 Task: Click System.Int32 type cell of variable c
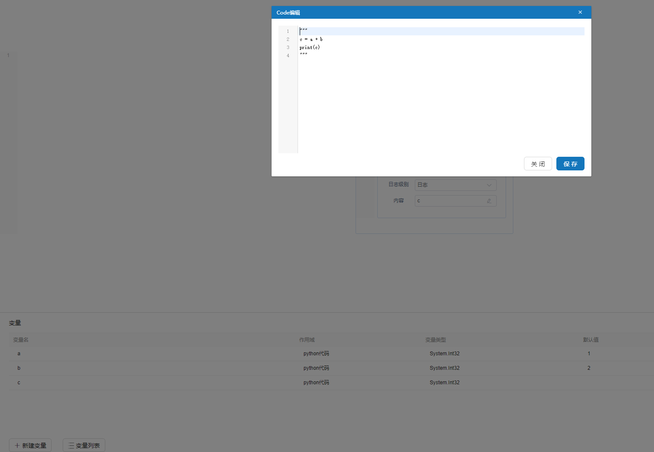pos(444,383)
